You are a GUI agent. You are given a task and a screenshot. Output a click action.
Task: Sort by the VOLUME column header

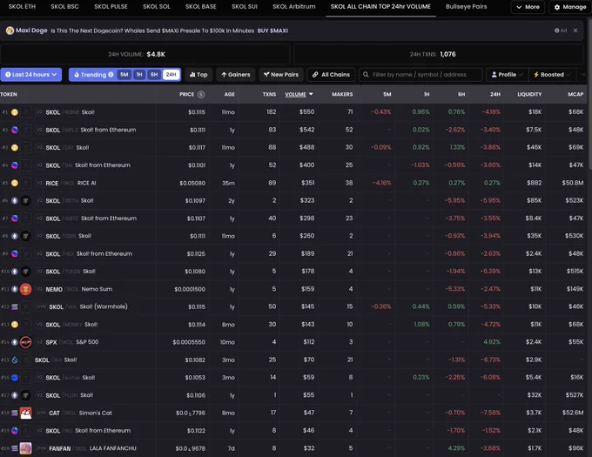295,94
